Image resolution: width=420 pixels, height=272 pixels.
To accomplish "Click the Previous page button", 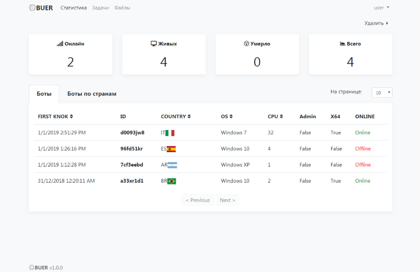I will click(x=197, y=200).
